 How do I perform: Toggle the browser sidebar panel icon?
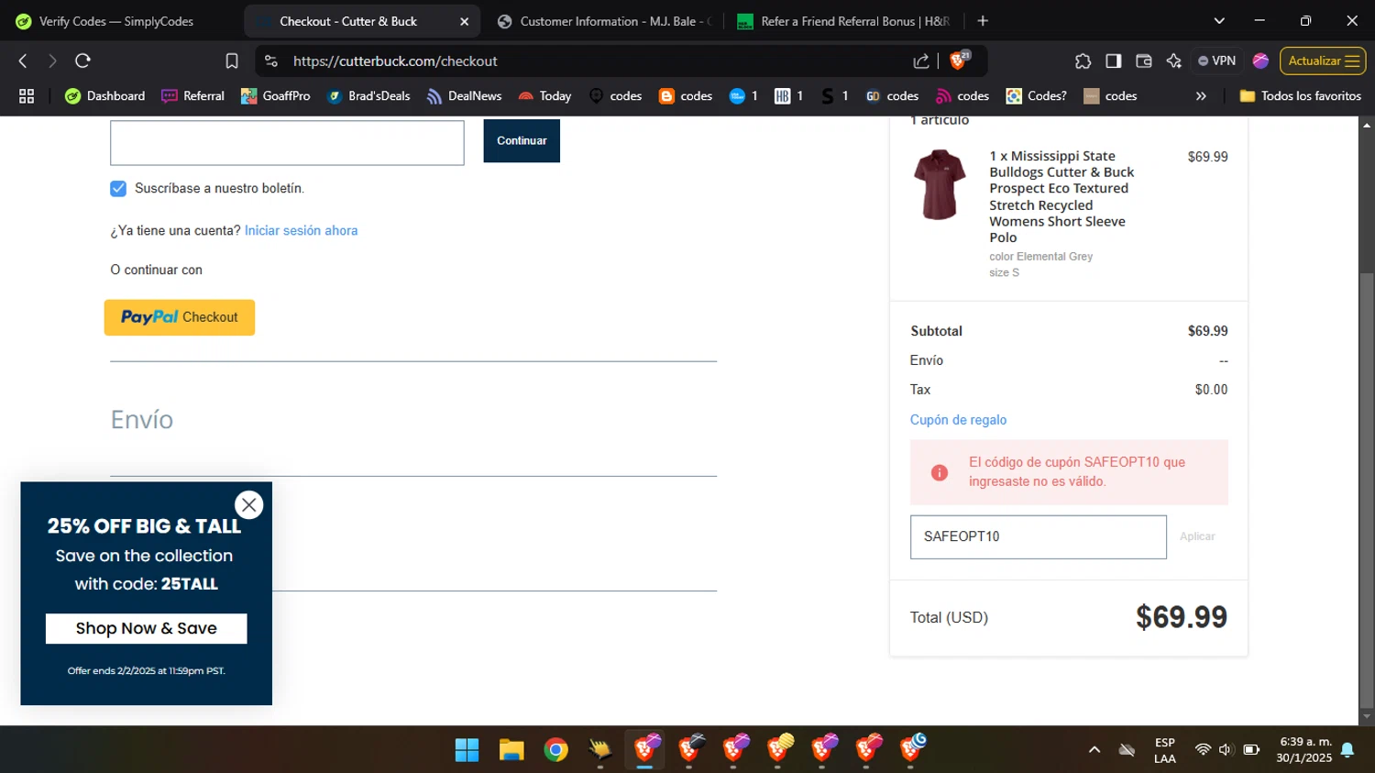[x=1113, y=61]
